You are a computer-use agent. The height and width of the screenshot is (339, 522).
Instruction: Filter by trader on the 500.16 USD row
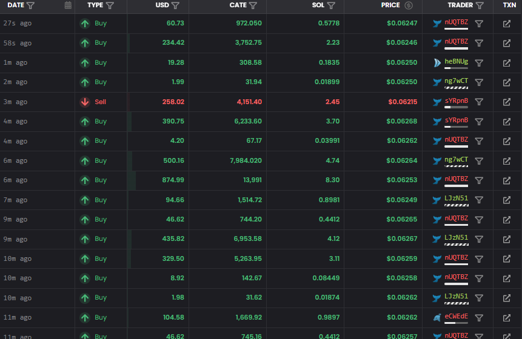479,161
